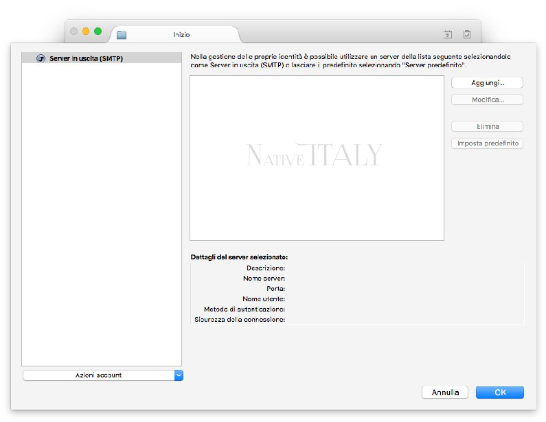Click the Elimina button

click(487, 126)
